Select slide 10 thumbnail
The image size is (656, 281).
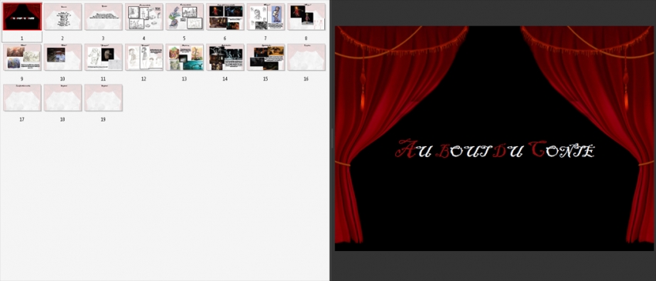(x=63, y=57)
